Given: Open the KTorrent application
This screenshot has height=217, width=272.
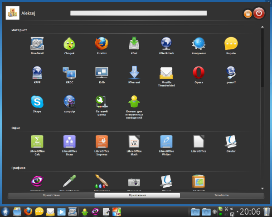Looking at the screenshot, I should coord(134,75).
